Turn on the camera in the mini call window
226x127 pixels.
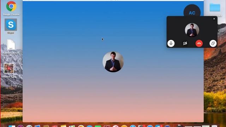pyautogui.click(x=185, y=43)
